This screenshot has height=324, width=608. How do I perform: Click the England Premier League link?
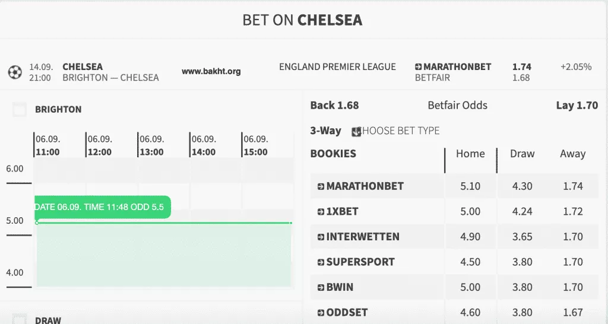tap(337, 67)
